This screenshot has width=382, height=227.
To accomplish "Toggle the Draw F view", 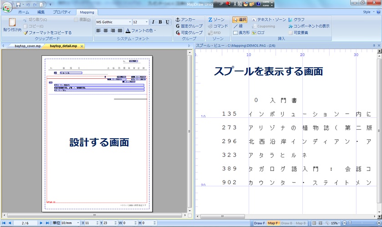I will point(259,223).
